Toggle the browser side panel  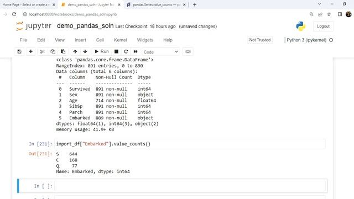340,14
